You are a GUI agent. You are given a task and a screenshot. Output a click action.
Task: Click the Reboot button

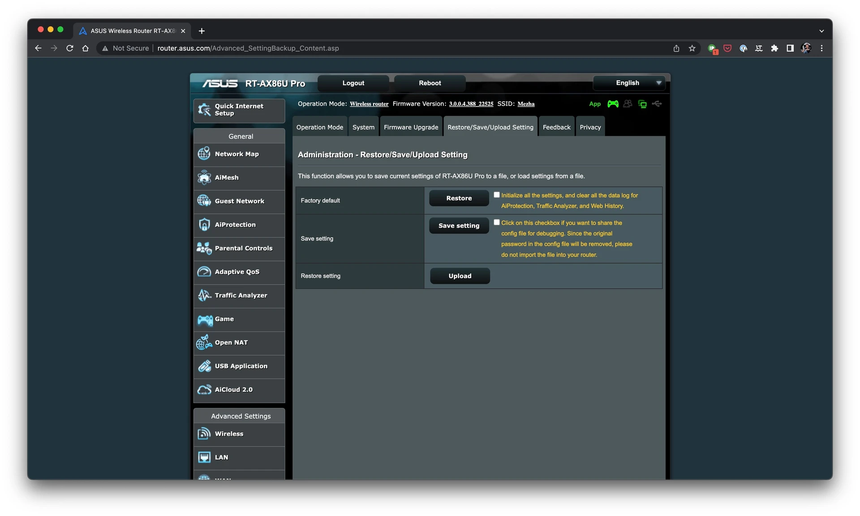click(430, 83)
